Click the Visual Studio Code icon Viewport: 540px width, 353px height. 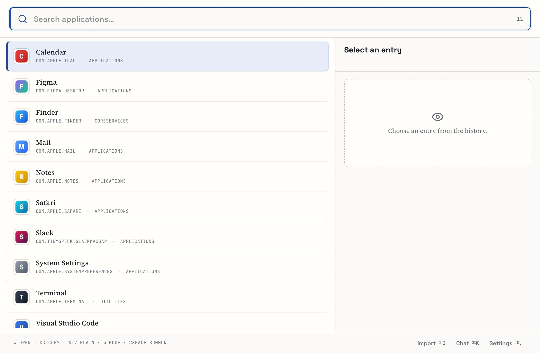(x=22, y=324)
